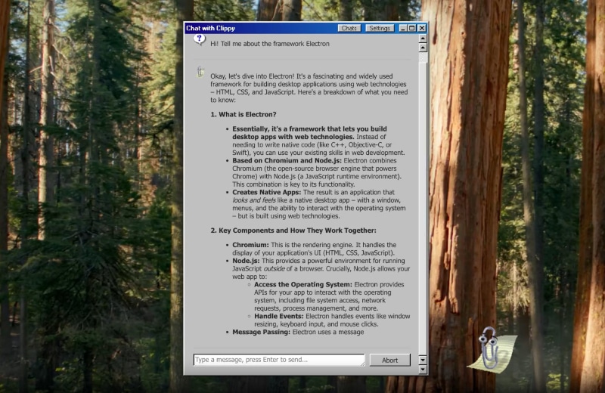Click the '1. What is Electron?' heading
The height and width of the screenshot is (393, 605).
(x=243, y=114)
